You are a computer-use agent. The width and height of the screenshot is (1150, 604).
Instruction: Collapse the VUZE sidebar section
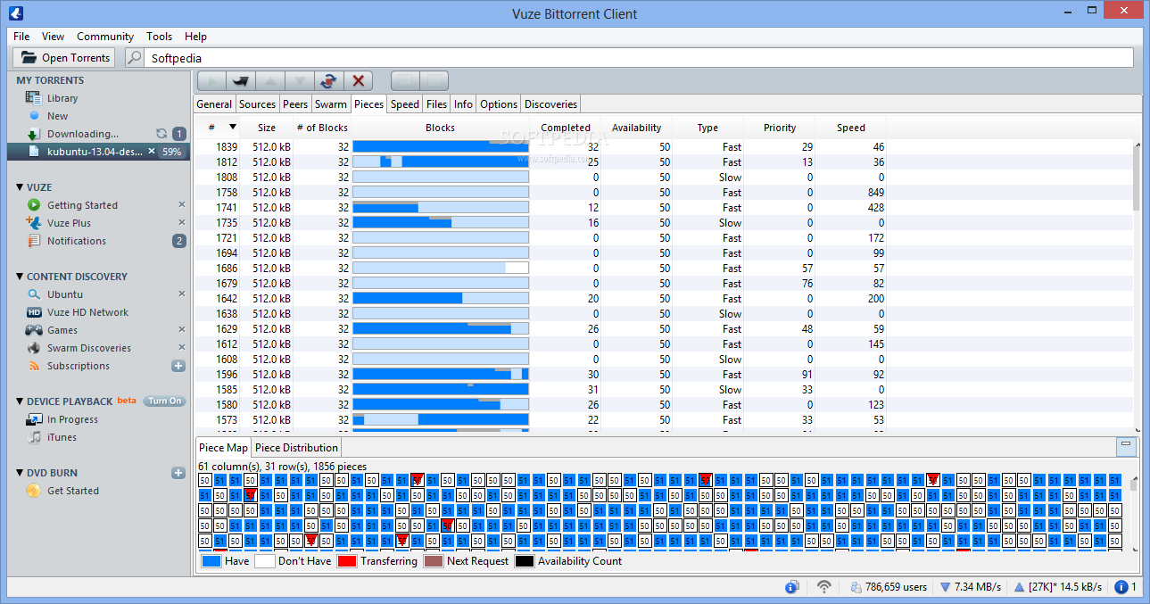point(20,186)
